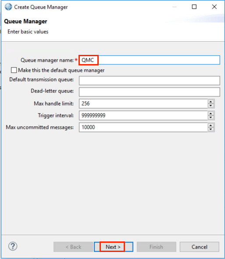The width and height of the screenshot is (225, 259).
Task: Click the Default transmission queue field
Action: 150,80
